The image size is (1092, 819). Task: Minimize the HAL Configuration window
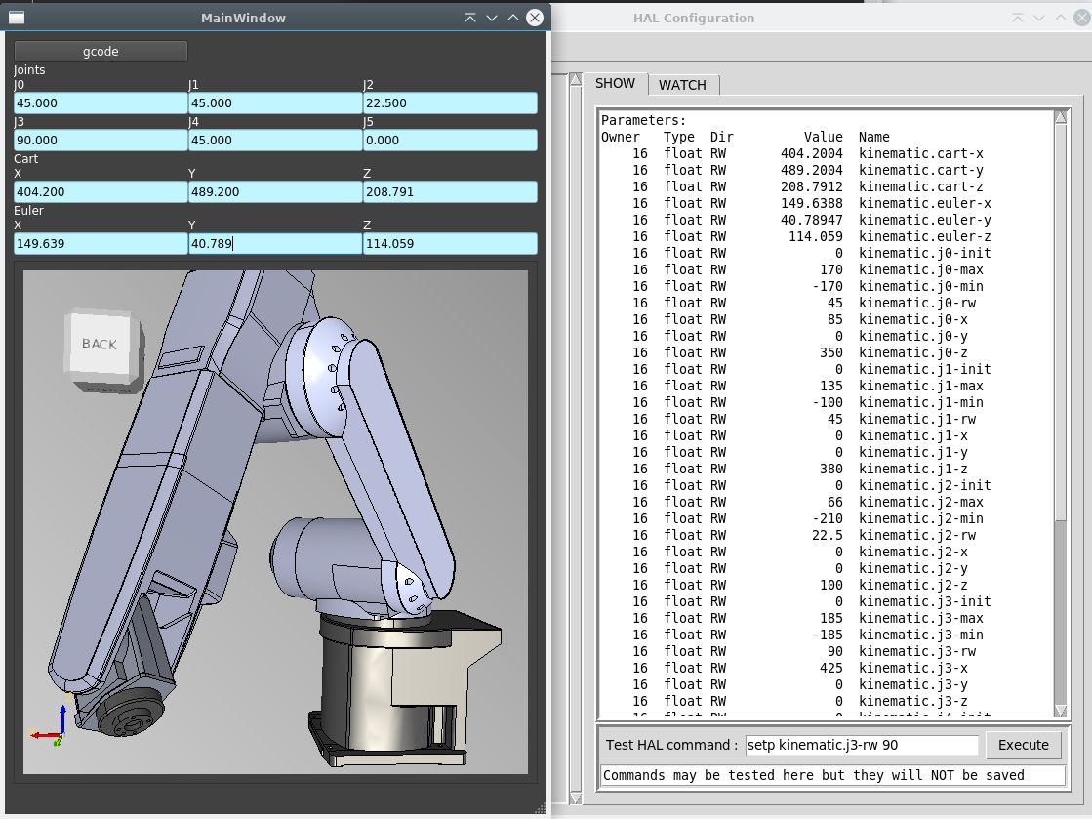coord(1040,18)
